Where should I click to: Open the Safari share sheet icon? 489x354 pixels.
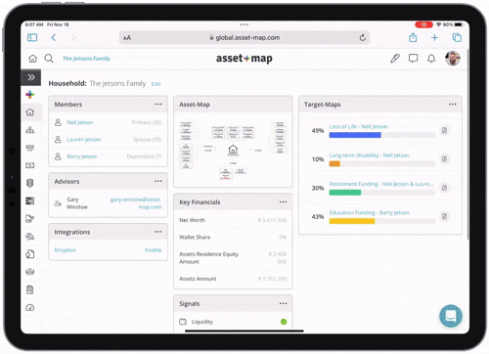[x=413, y=37]
